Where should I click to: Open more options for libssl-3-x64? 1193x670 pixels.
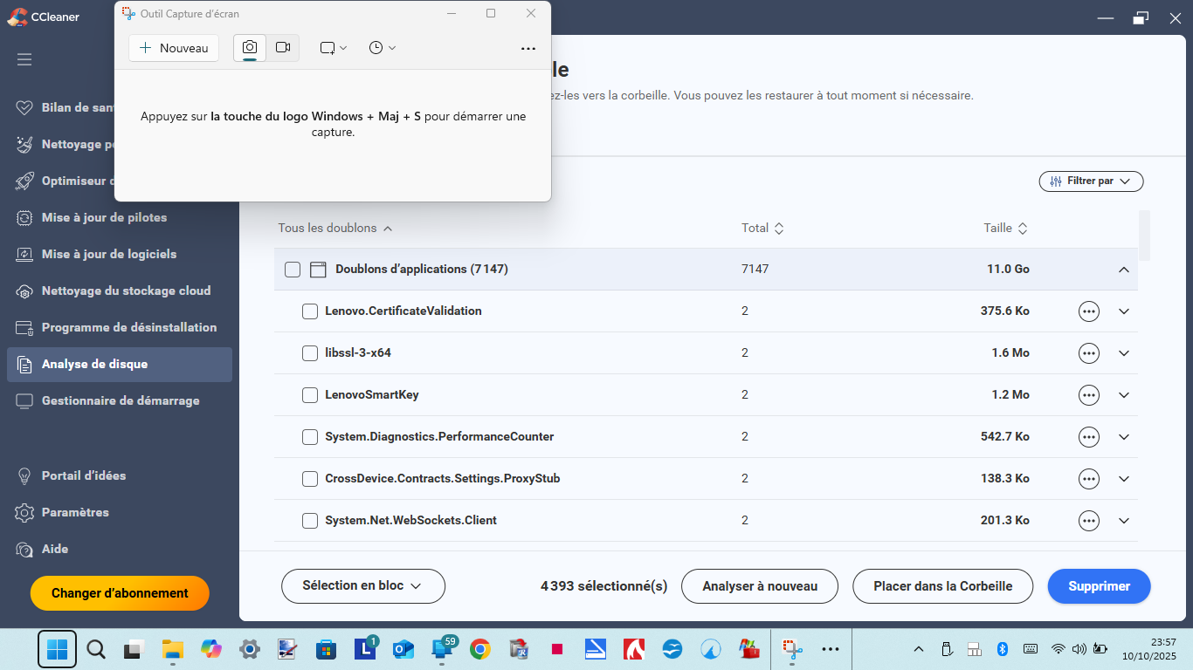1089,353
